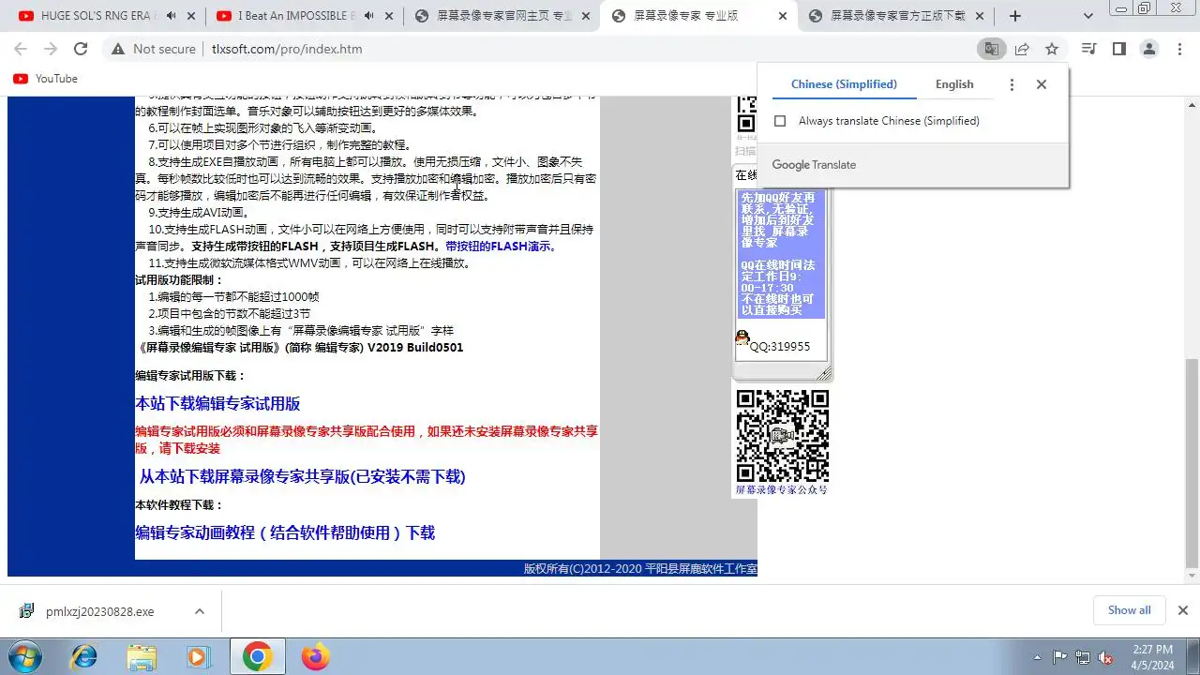1200x675 pixels.
Task: Open the tab search dropdown arrow
Action: tap(1088, 16)
